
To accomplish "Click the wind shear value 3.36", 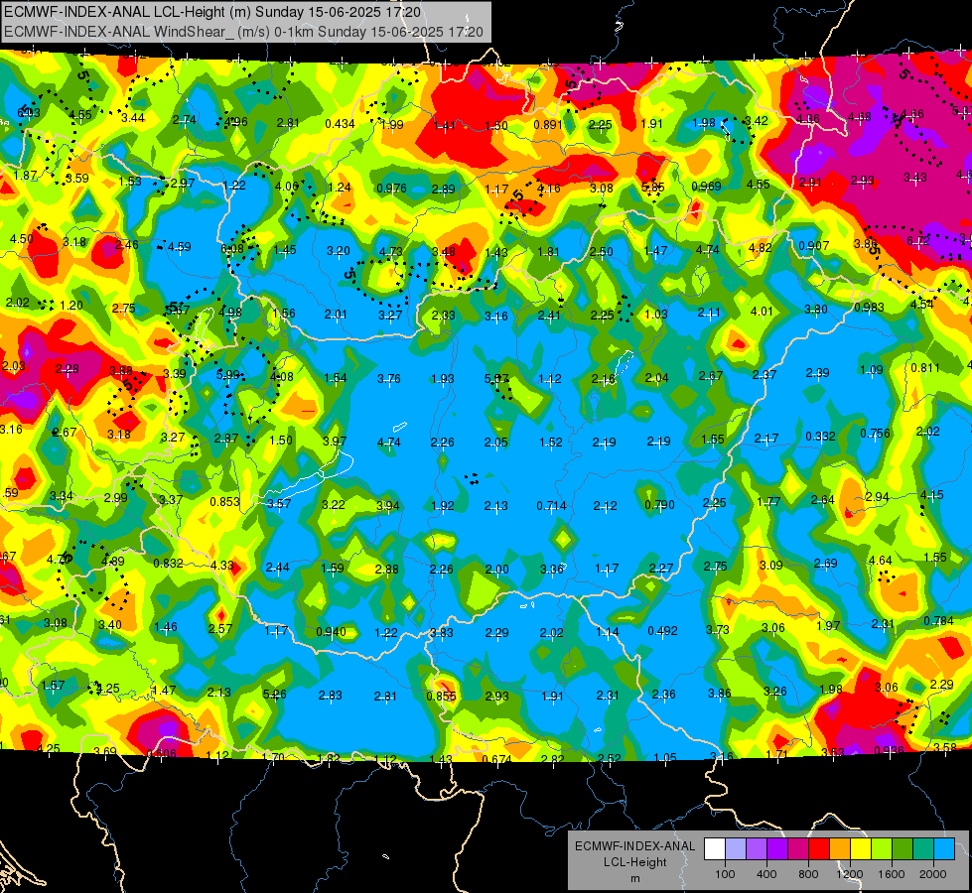I will coord(552,569).
